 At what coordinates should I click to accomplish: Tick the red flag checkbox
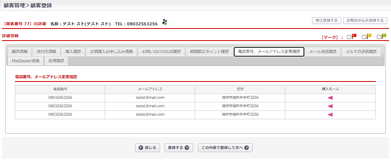[349, 37]
